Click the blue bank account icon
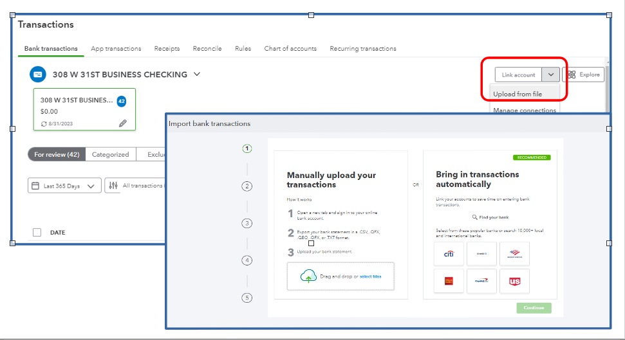 38,75
